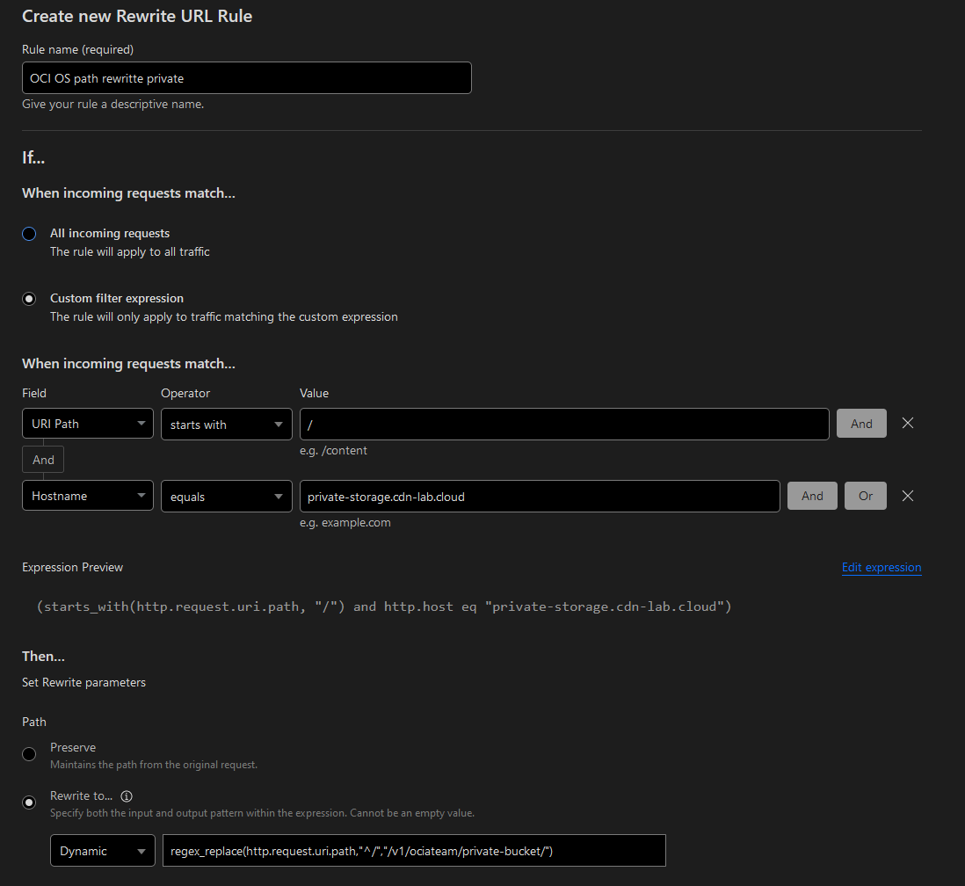Viewport: 965px width, 886px height.
Task: Open the Dynamic rewrite type dropdown
Action: point(103,851)
